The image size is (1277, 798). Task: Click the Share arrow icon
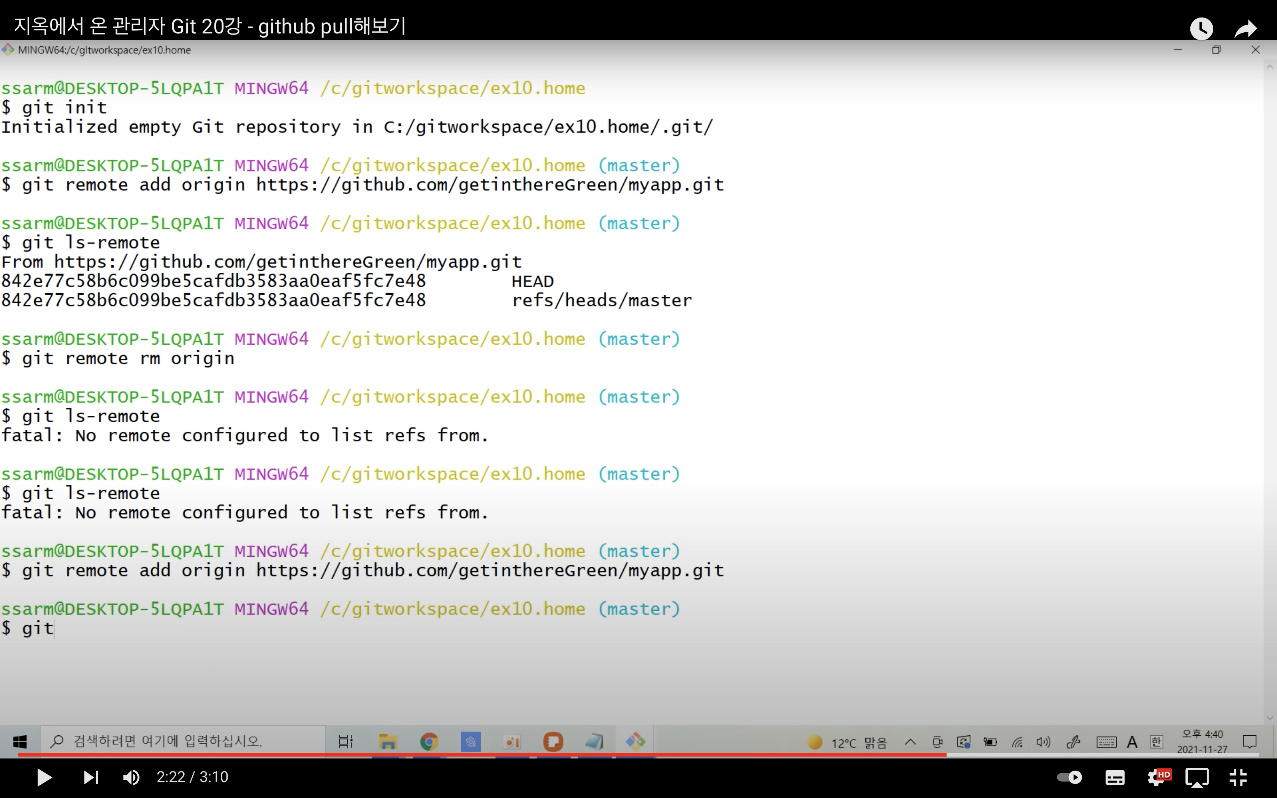click(1246, 28)
